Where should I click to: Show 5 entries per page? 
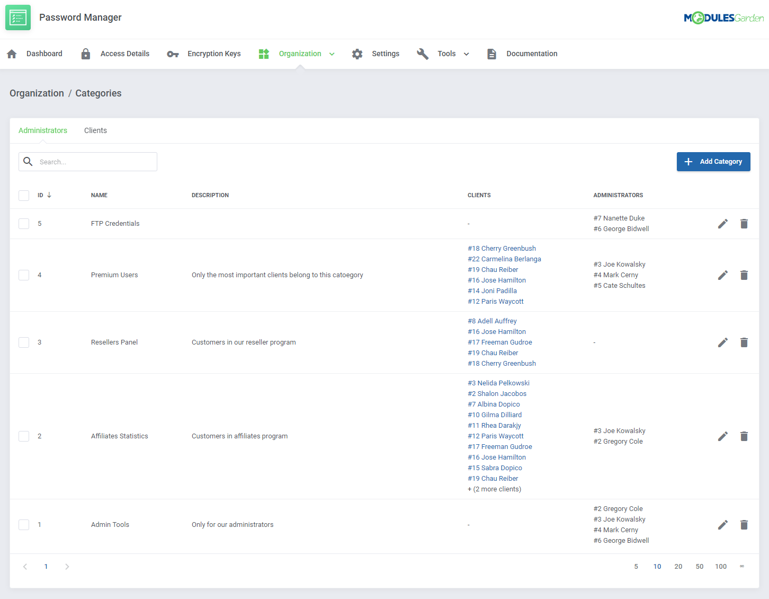click(x=636, y=567)
